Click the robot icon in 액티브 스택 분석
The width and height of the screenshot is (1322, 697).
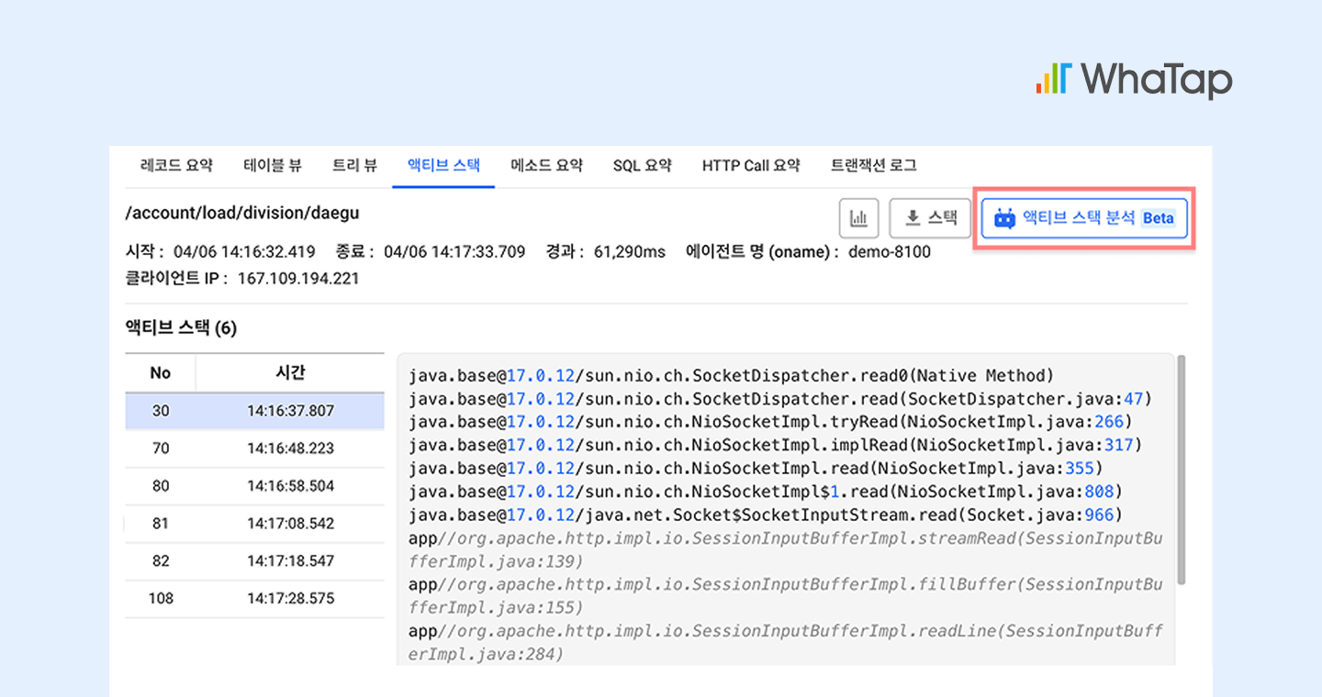(x=1004, y=218)
